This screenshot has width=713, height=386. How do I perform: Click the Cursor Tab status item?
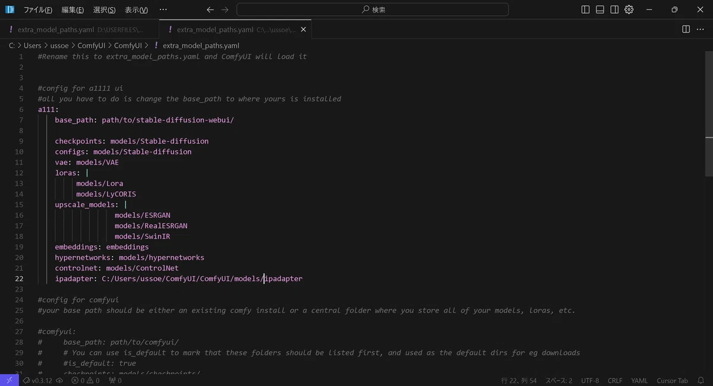click(672, 381)
